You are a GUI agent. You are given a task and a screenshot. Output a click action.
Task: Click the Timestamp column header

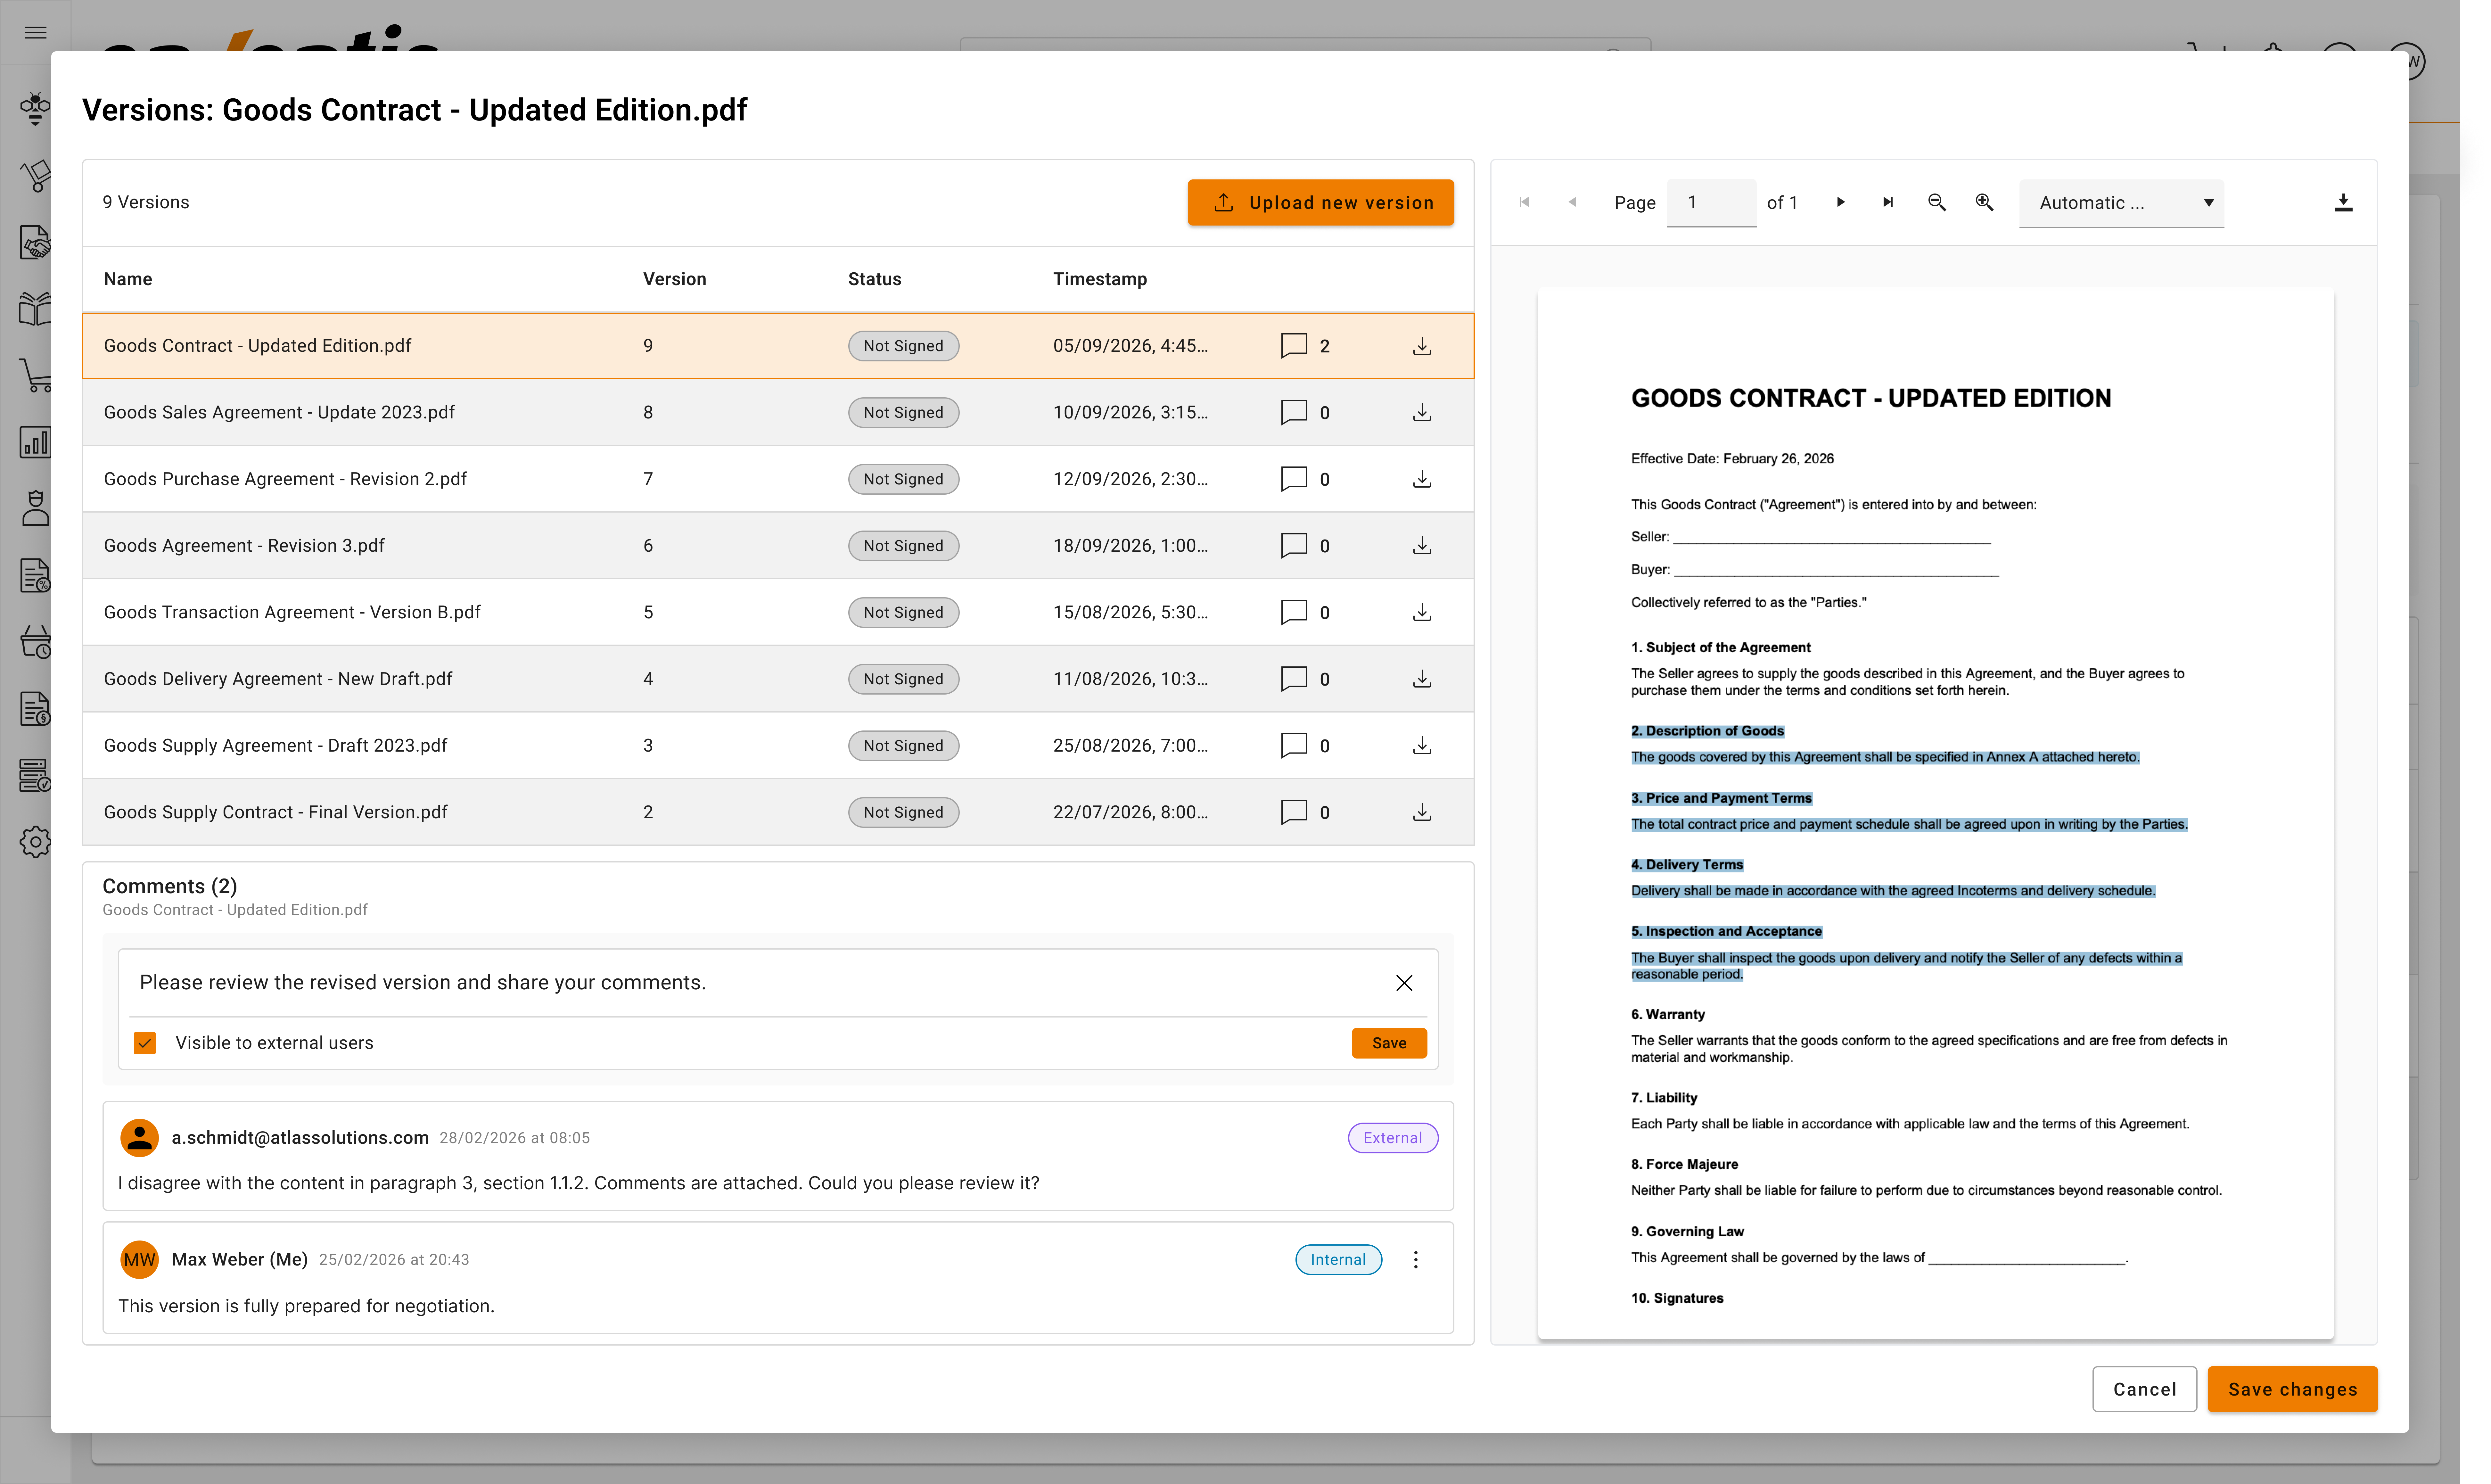1099,279
